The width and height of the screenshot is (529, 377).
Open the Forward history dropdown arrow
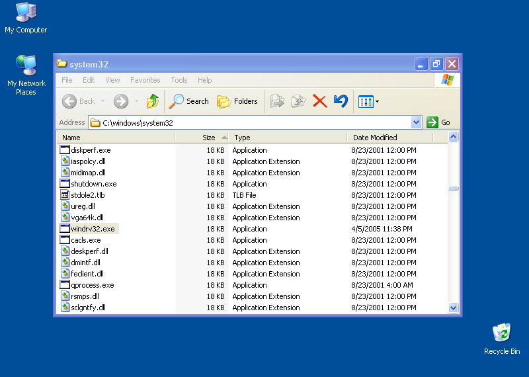(136, 101)
